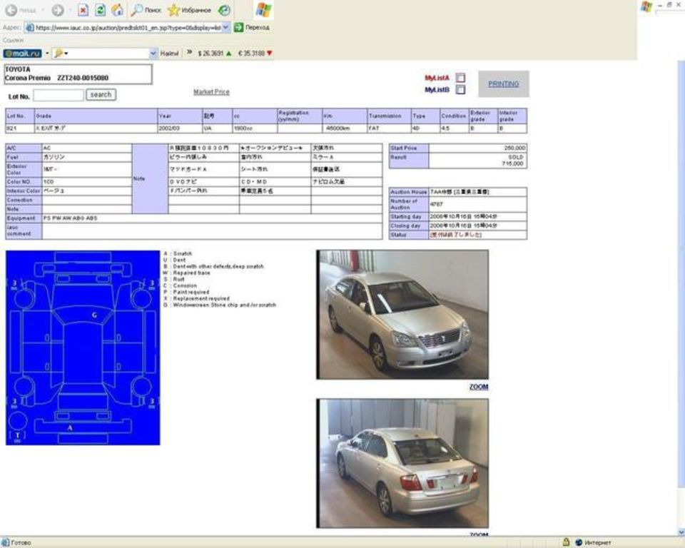
Task: Click the mail.ru toolbar Find button
Action: pyautogui.click(x=169, y=54)
